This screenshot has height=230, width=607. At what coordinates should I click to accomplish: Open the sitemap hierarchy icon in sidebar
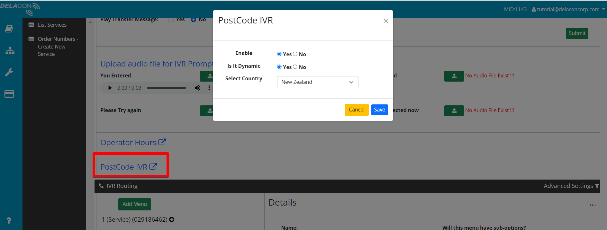(x=10, y=50)
